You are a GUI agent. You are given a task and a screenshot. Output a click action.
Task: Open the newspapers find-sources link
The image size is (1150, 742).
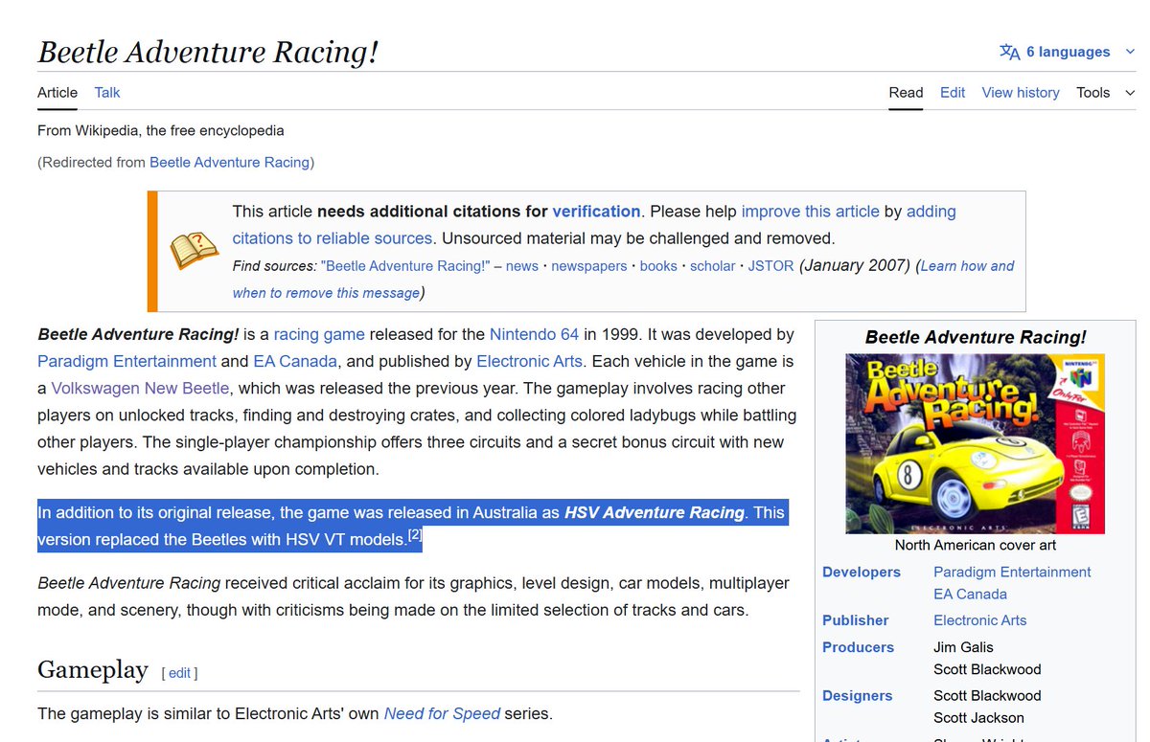coord(589,266)
